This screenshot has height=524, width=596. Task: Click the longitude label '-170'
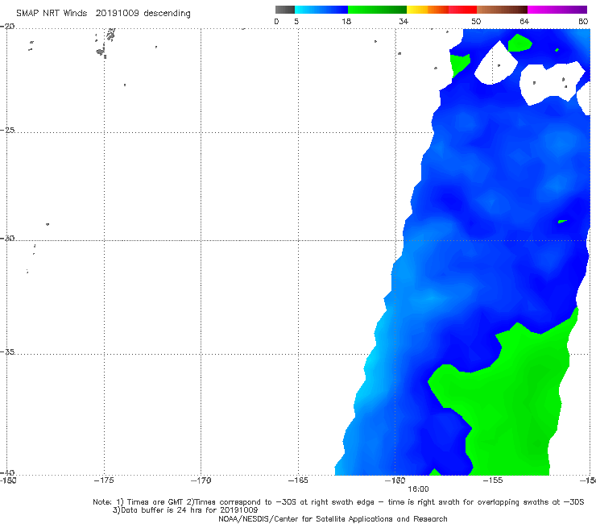(201, 480)
